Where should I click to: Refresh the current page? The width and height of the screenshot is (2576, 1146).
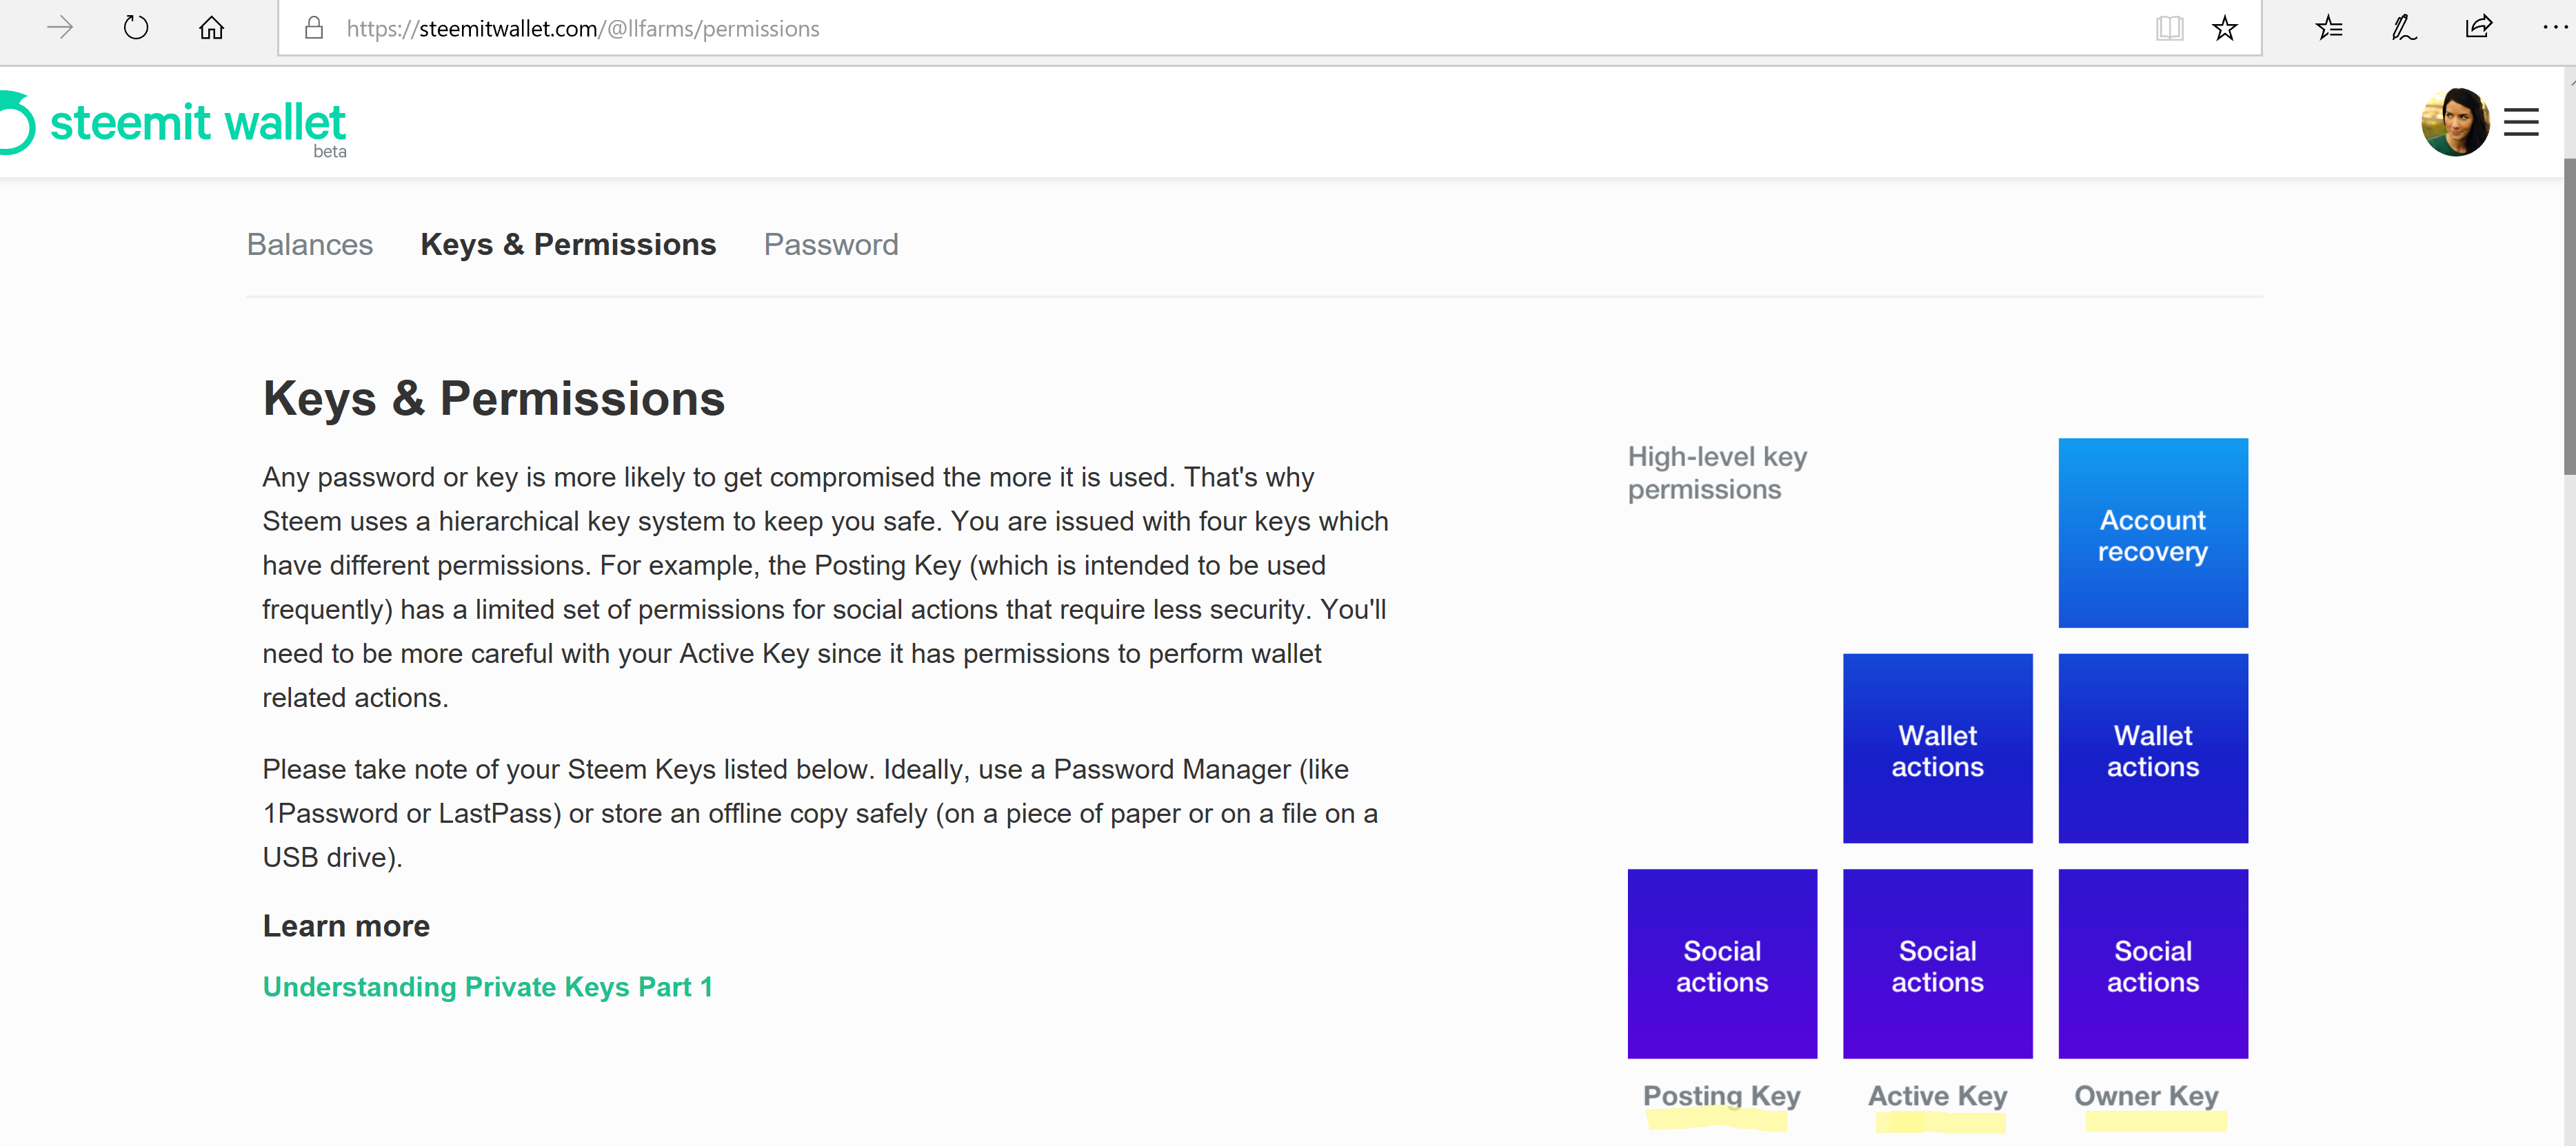point(136,28)
